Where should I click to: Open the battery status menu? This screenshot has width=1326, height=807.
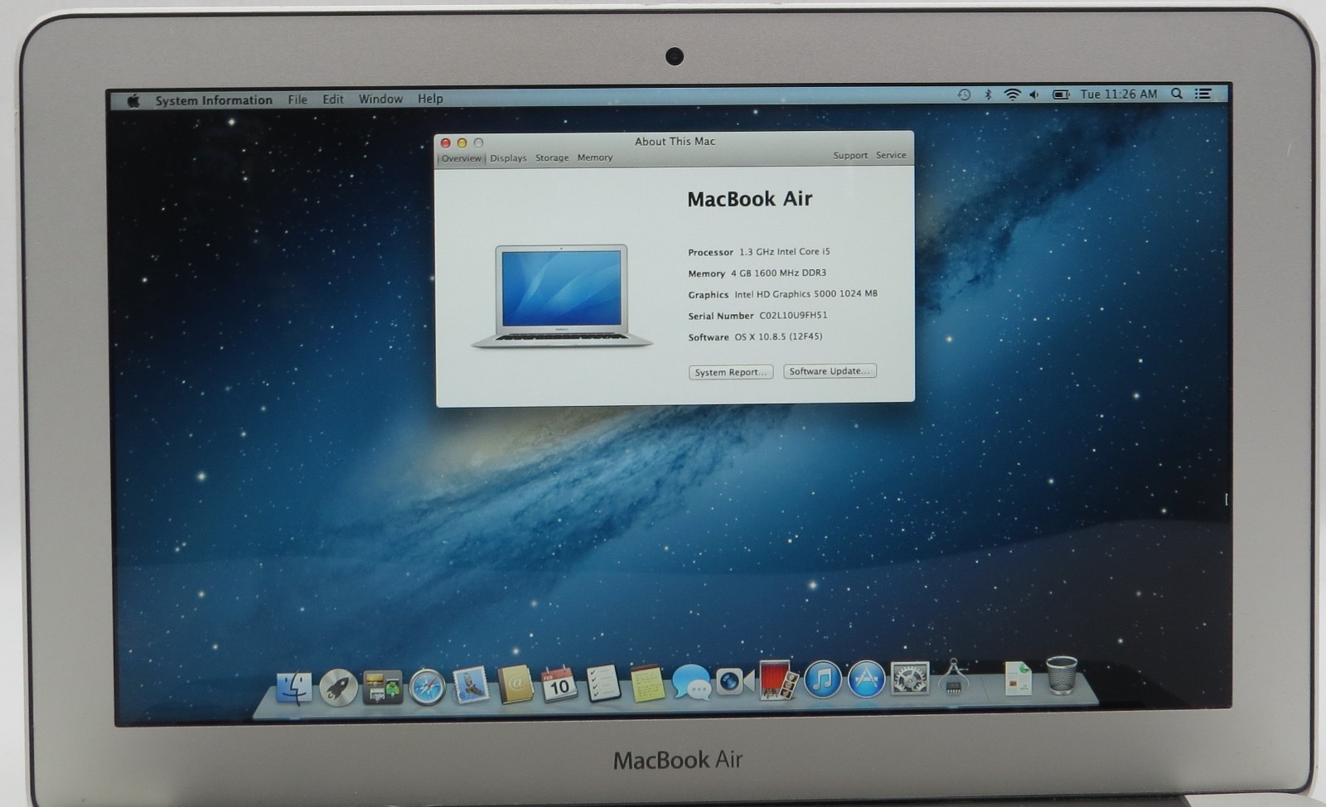(x=1061, y=94)
